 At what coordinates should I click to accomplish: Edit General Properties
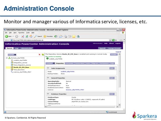112,78
